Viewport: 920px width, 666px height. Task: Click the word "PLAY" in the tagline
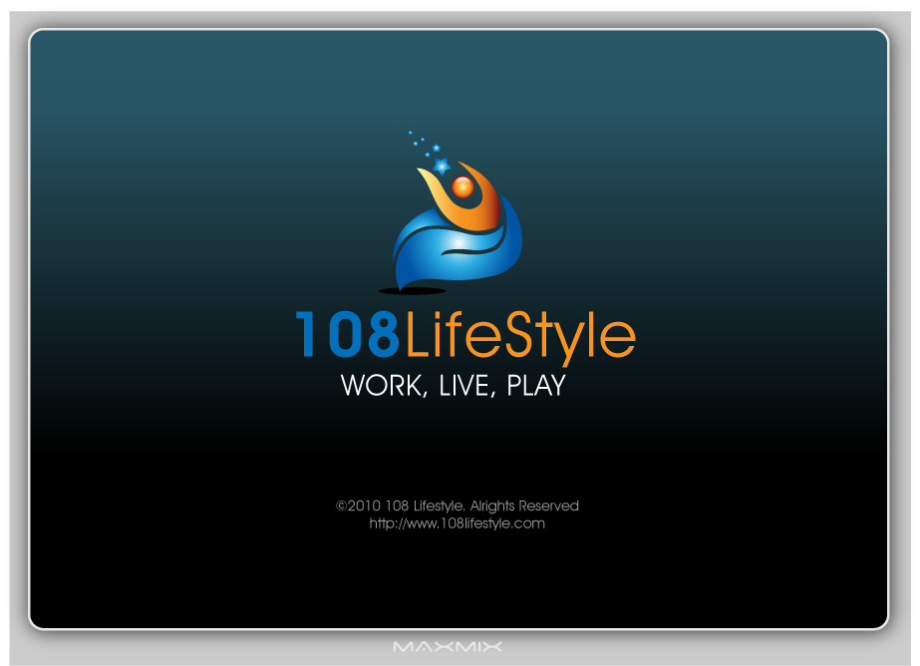coord(536,386)
